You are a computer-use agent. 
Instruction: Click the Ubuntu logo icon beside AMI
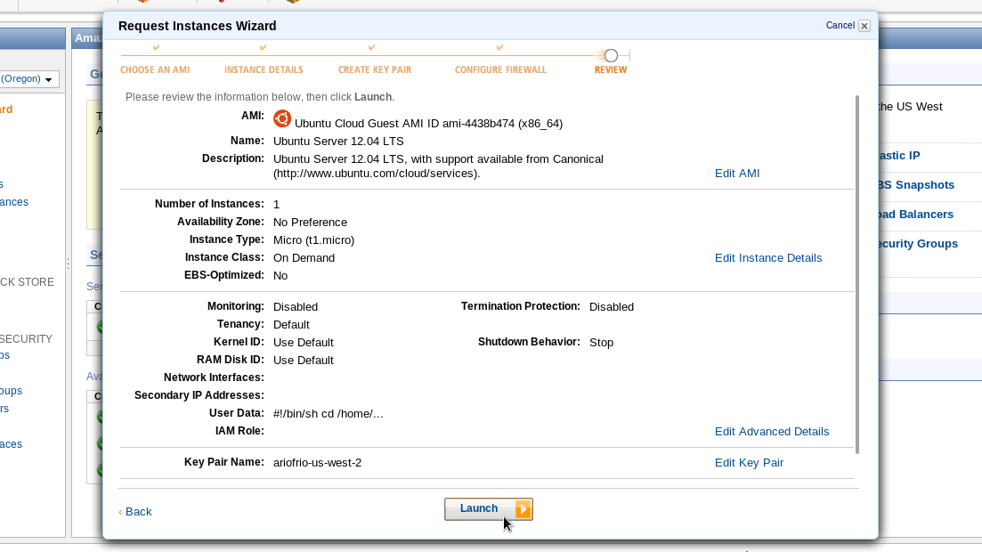point(282,118)
